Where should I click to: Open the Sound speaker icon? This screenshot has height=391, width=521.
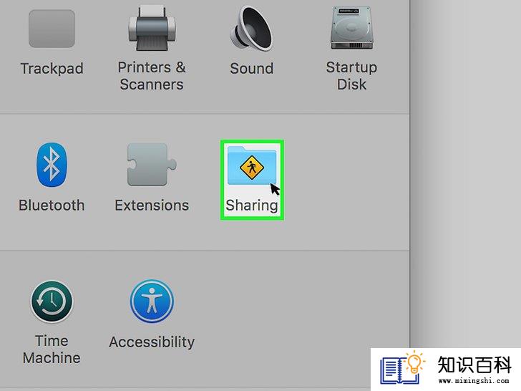coord(251,29)
